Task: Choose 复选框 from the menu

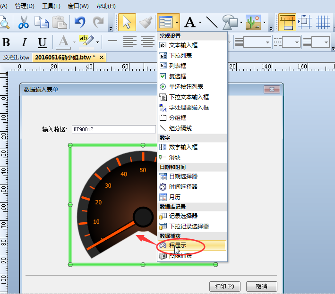Action: (x=192, y=76)
